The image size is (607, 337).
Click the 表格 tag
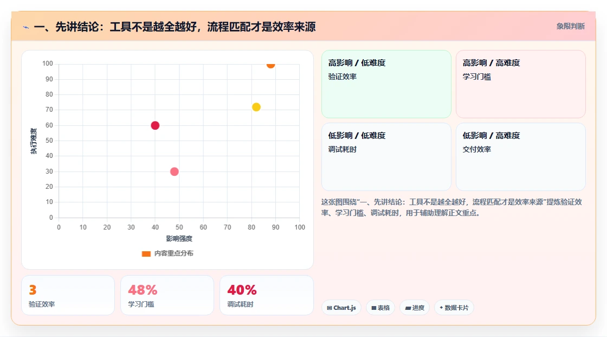coord(380,308)
